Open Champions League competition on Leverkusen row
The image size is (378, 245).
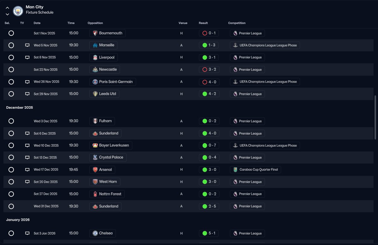[265, 145]
